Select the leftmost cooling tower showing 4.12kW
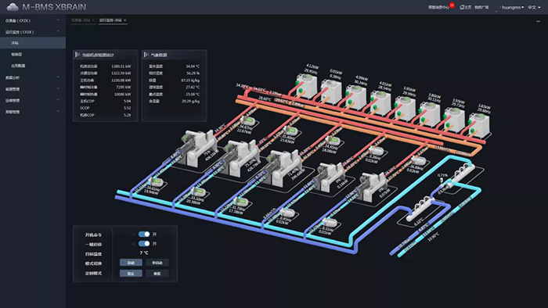The image size is (548, 308). click(x=306, y=86)
